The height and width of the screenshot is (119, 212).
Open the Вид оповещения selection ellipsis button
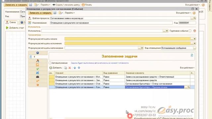(x=194, y=48)
